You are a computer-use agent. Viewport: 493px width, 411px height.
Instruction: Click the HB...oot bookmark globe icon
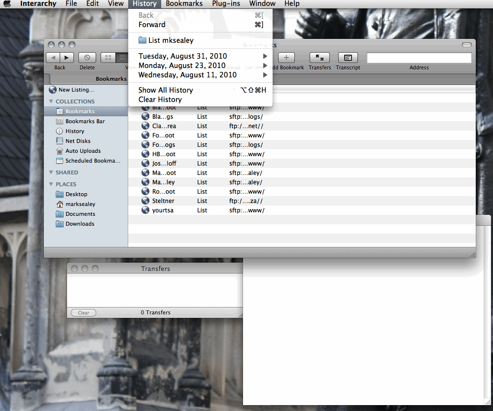tap(145, 154)
